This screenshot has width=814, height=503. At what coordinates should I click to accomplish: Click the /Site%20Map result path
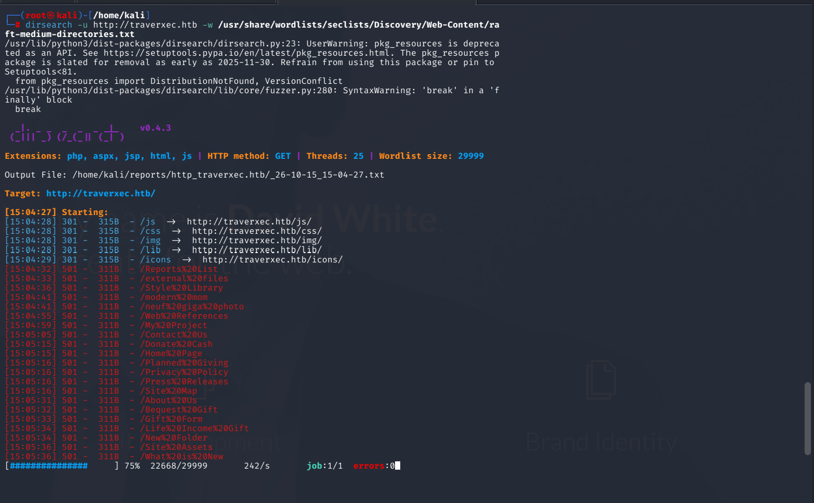click(169, 391)
